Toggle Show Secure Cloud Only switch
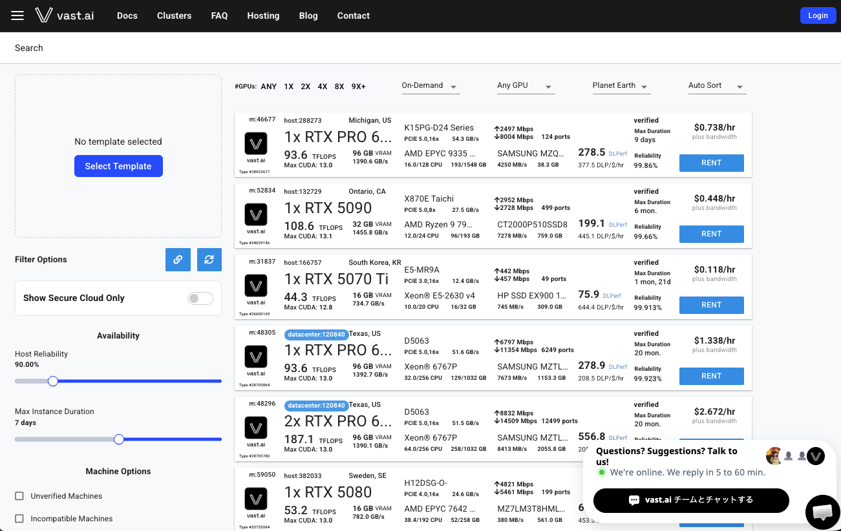The image size is (841, 531). [200, 298]
